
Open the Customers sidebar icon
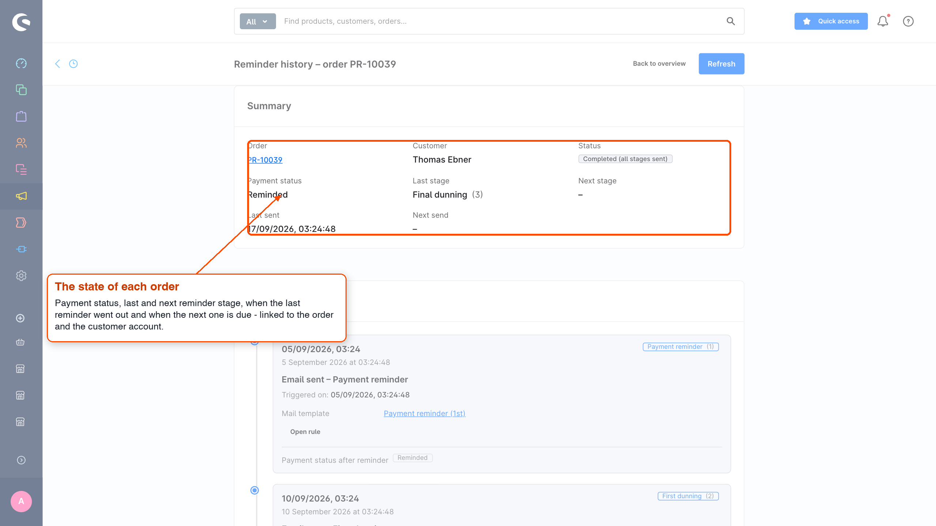click(21, 143)
